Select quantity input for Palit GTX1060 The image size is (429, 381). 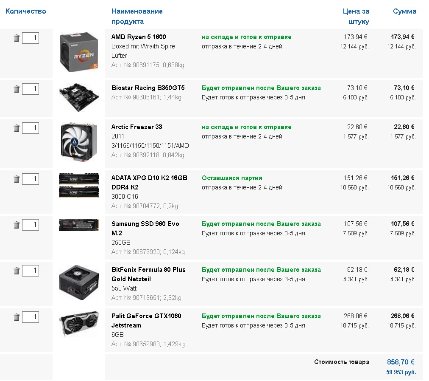point(31,317)
